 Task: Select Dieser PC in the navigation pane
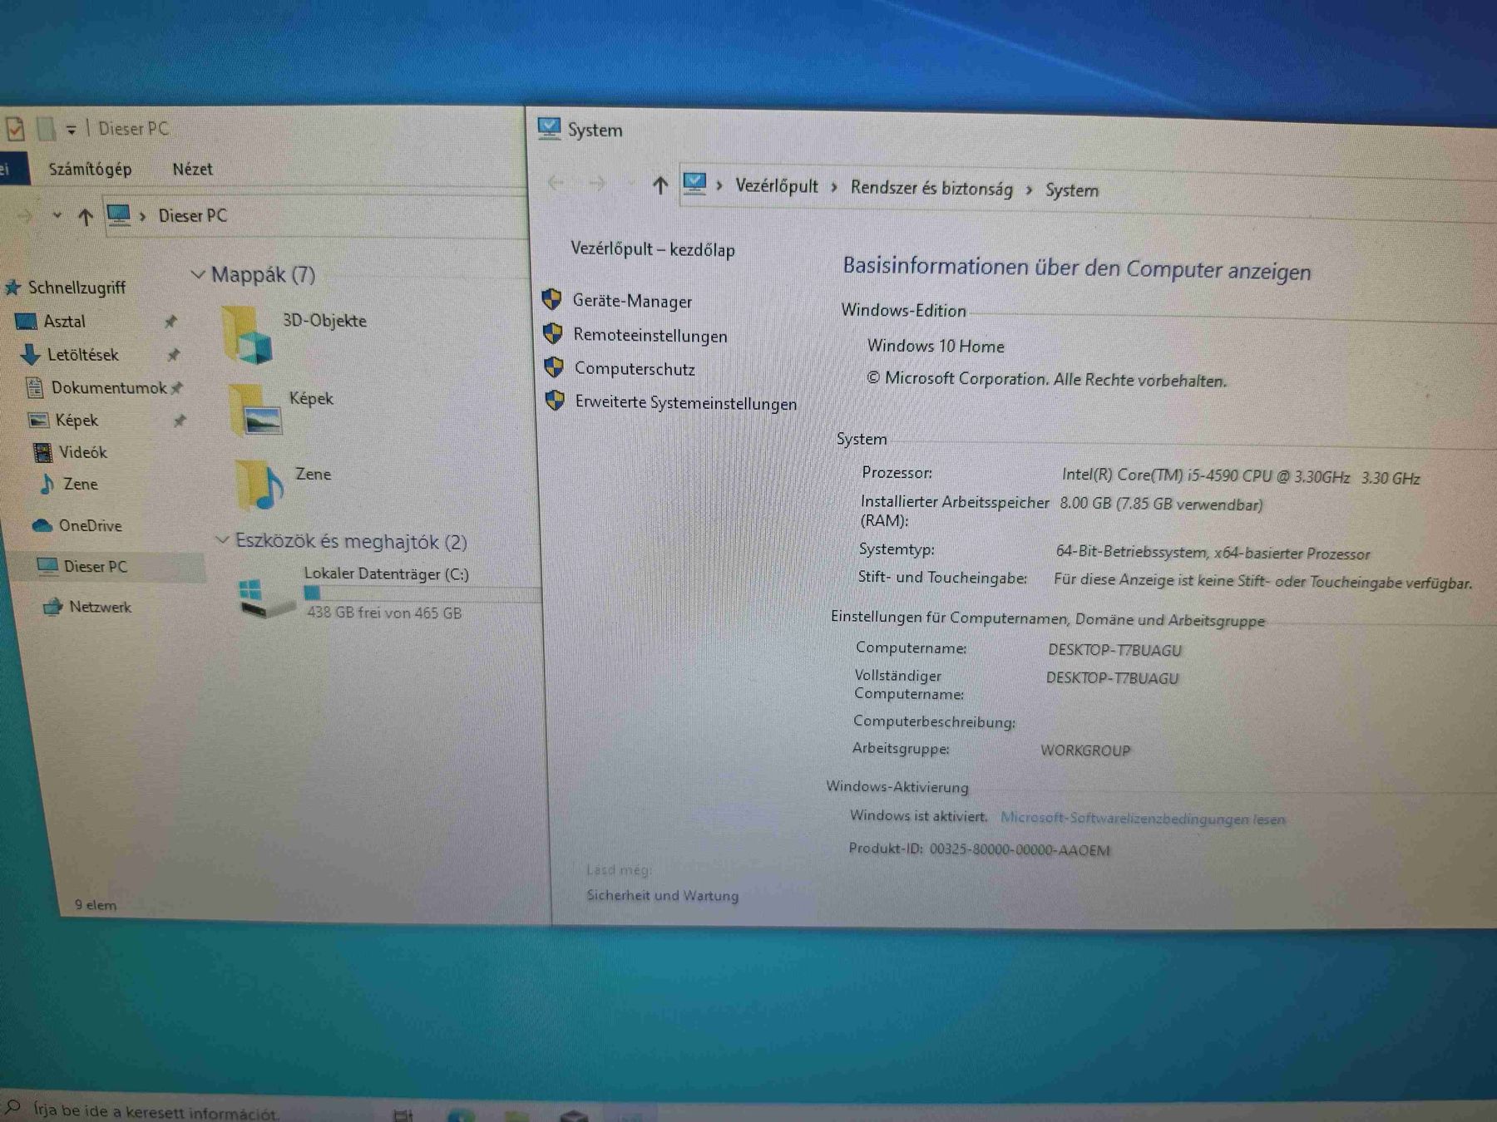pos(96,567)
